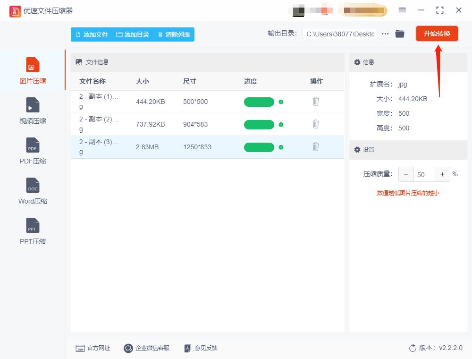Click the 企业微信客服 customer service icon
This screenshot has width=472, height=359.
127,348
